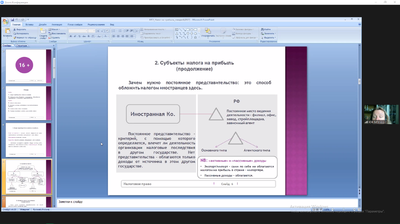
Task: Toggle Numbering list button
Action: [x=120, y=31]
